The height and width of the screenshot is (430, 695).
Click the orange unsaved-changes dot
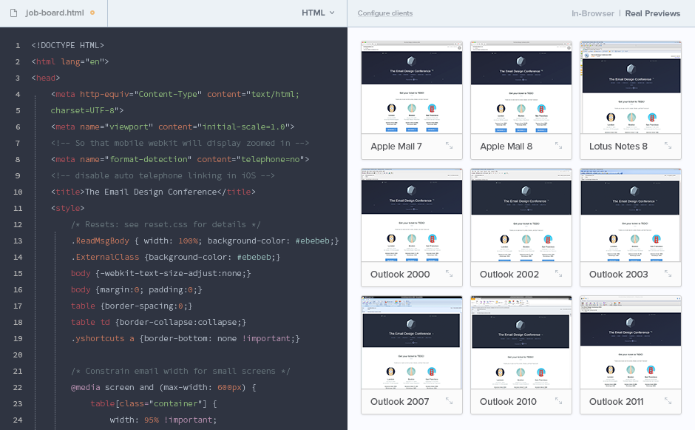(92, 13)
